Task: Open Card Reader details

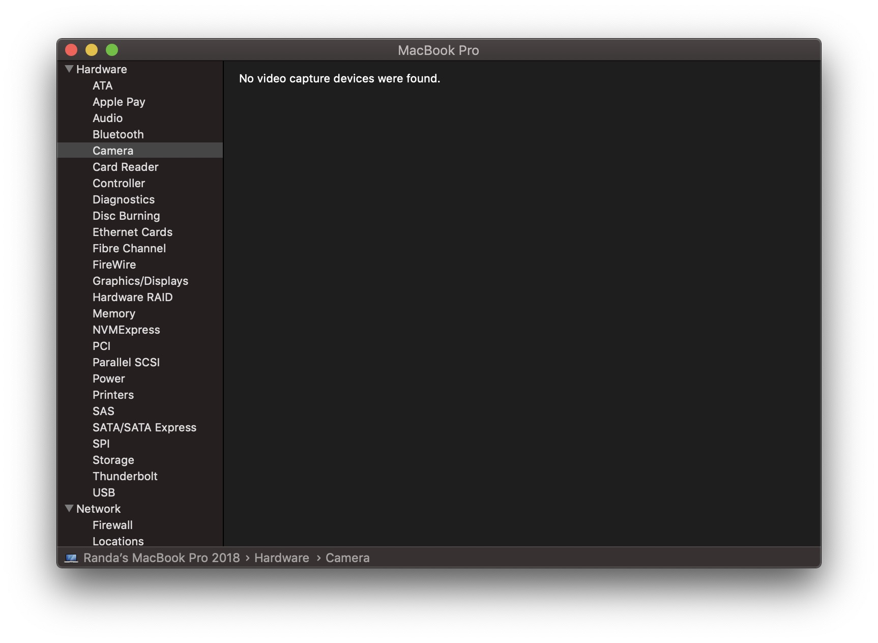Action: point(126,167)
